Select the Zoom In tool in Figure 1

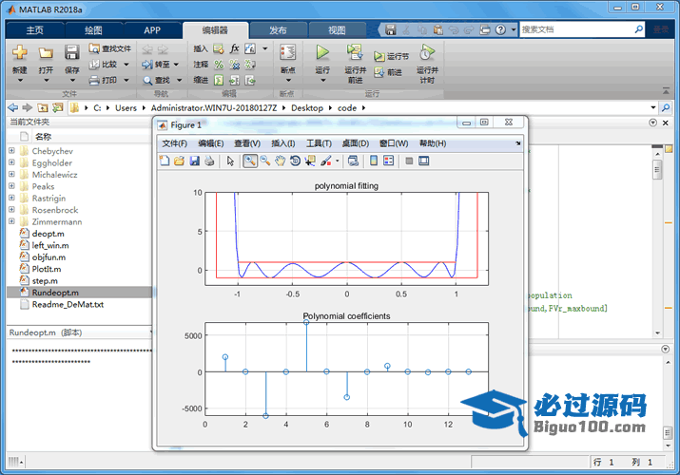[x=249, y=161]
